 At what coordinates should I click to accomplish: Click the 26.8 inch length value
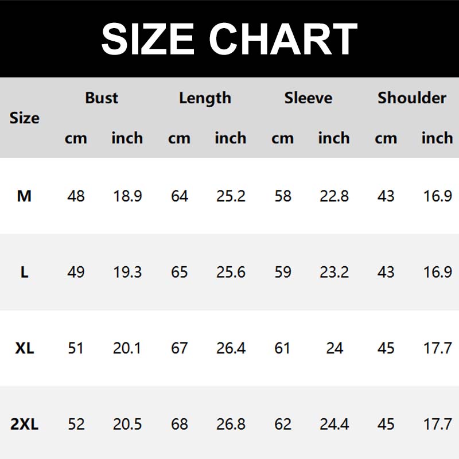231,425
